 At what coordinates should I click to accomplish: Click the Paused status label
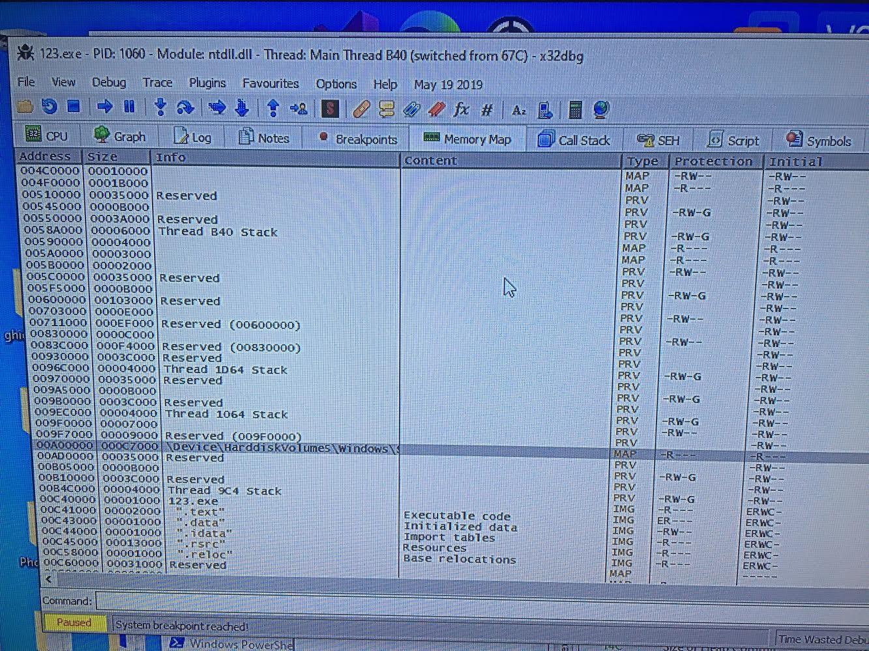click(x=74, y=622)
